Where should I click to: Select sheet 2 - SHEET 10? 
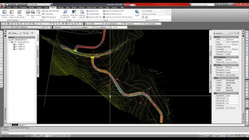click(x=19, y=47)
